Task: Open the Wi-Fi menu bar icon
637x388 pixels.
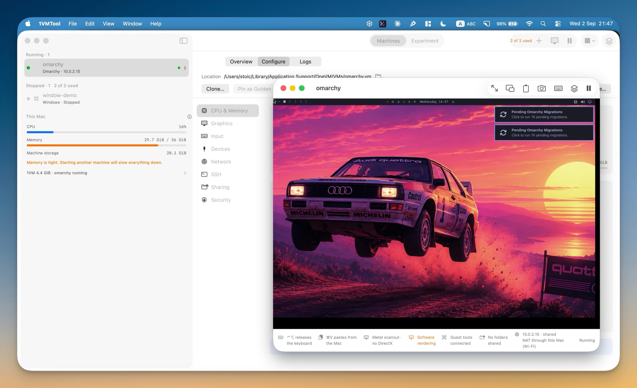Action: click(529, 24)
